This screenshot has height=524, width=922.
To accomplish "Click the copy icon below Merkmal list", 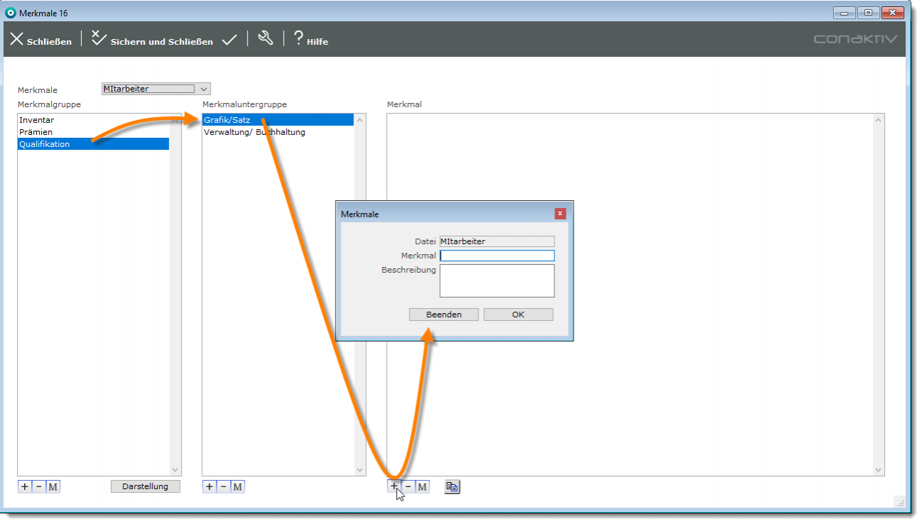I will click(452, 486).
